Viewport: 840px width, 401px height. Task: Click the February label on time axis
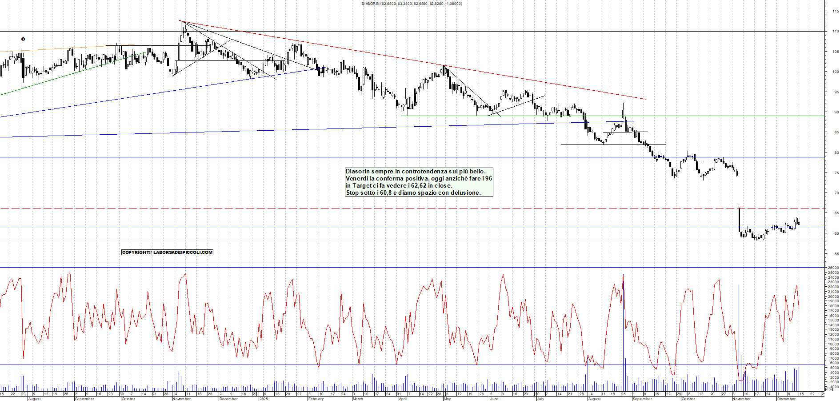[x=316, y=399]
